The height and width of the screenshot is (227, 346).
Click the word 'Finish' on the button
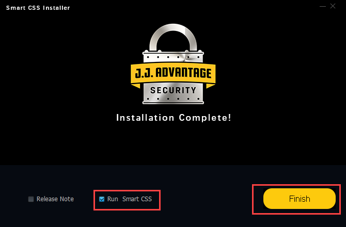(300, 199)
